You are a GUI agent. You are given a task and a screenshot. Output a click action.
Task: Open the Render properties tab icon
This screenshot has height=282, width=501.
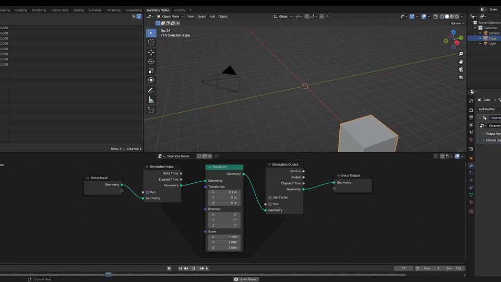click(471, 110)
